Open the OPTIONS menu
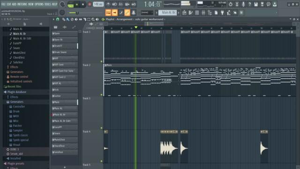 pyautogui.click(x=39, y=4)
